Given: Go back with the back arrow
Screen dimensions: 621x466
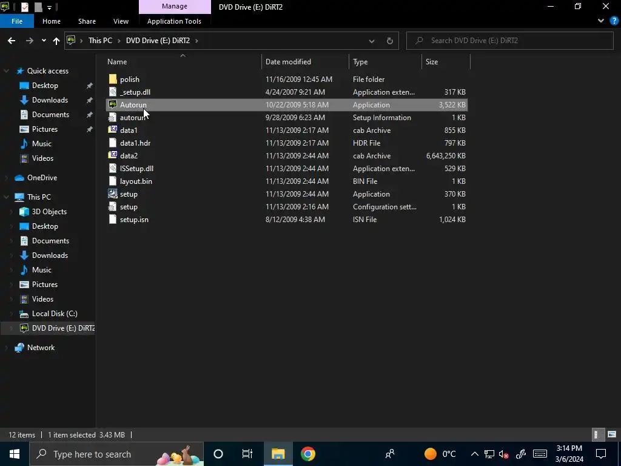Looking at the screenshot, I should 12,41.
